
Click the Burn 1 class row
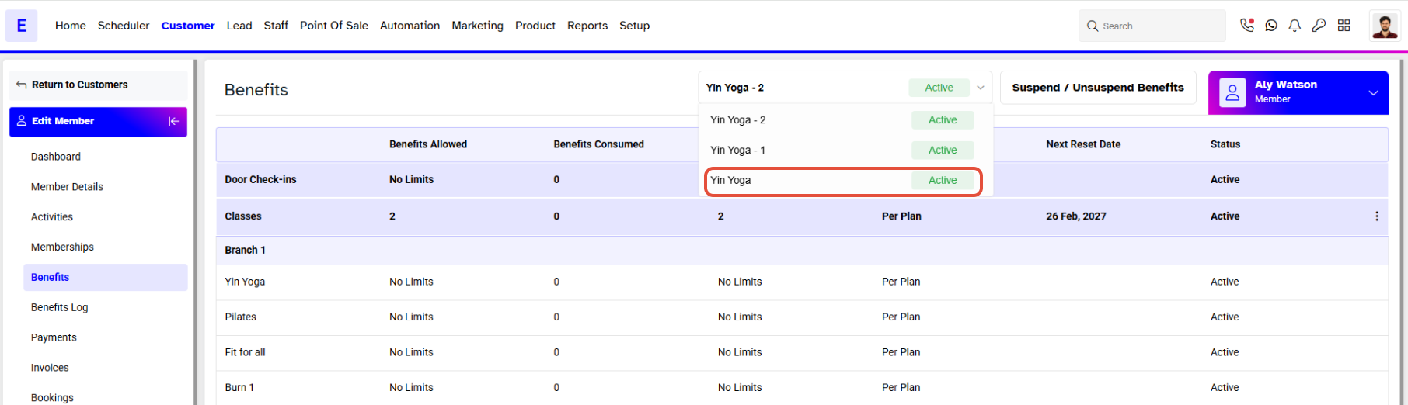[x=802, y=387]
